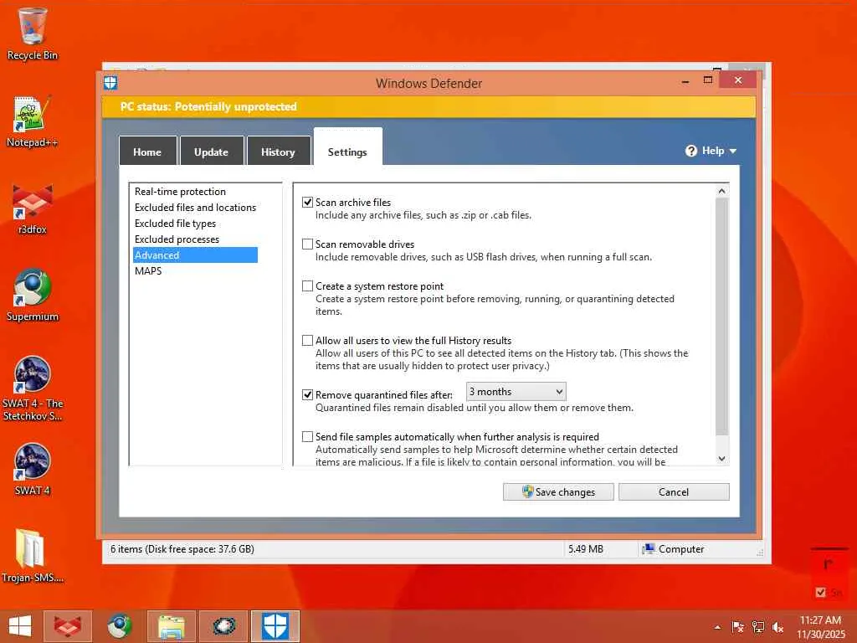Expand the Help dropdown arrow
This screenshot has width=857, height=643.
(733, 152)
